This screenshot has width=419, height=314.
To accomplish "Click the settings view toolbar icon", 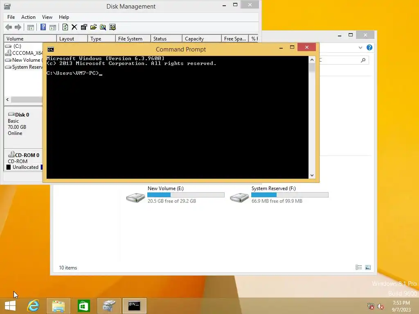I will (113, 27).
